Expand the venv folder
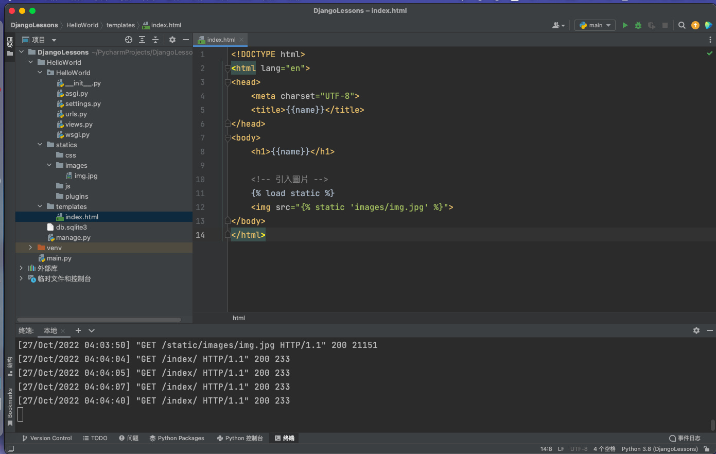The image size is (716, 454). pyautogui.click(x=30, y=248)
